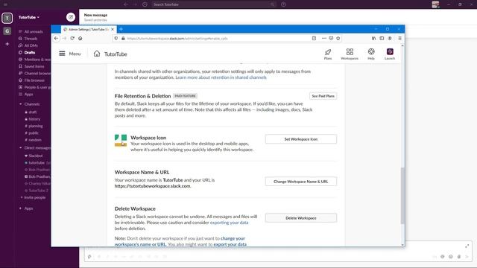Open Saved items in Slack sidebar
This screenshot has height=268, width=477.
[34, 66]
